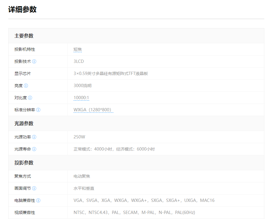Select the 光源参数 section header
This screenshot has width=272, height=219.
24,123
